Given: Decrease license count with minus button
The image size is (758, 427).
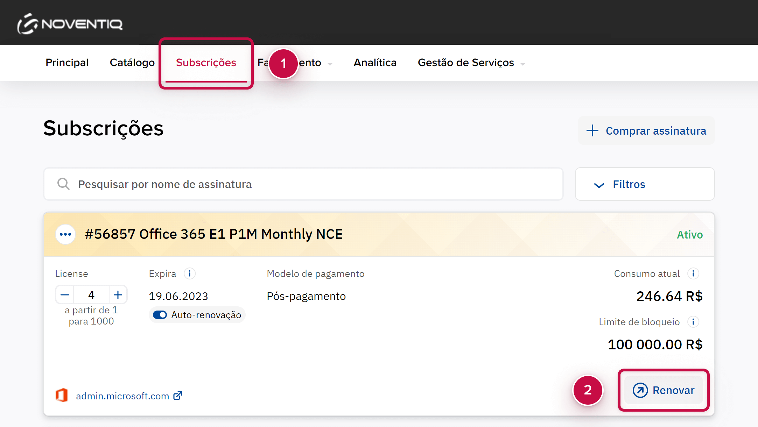Looking at the screenshot, I should 65,295.
